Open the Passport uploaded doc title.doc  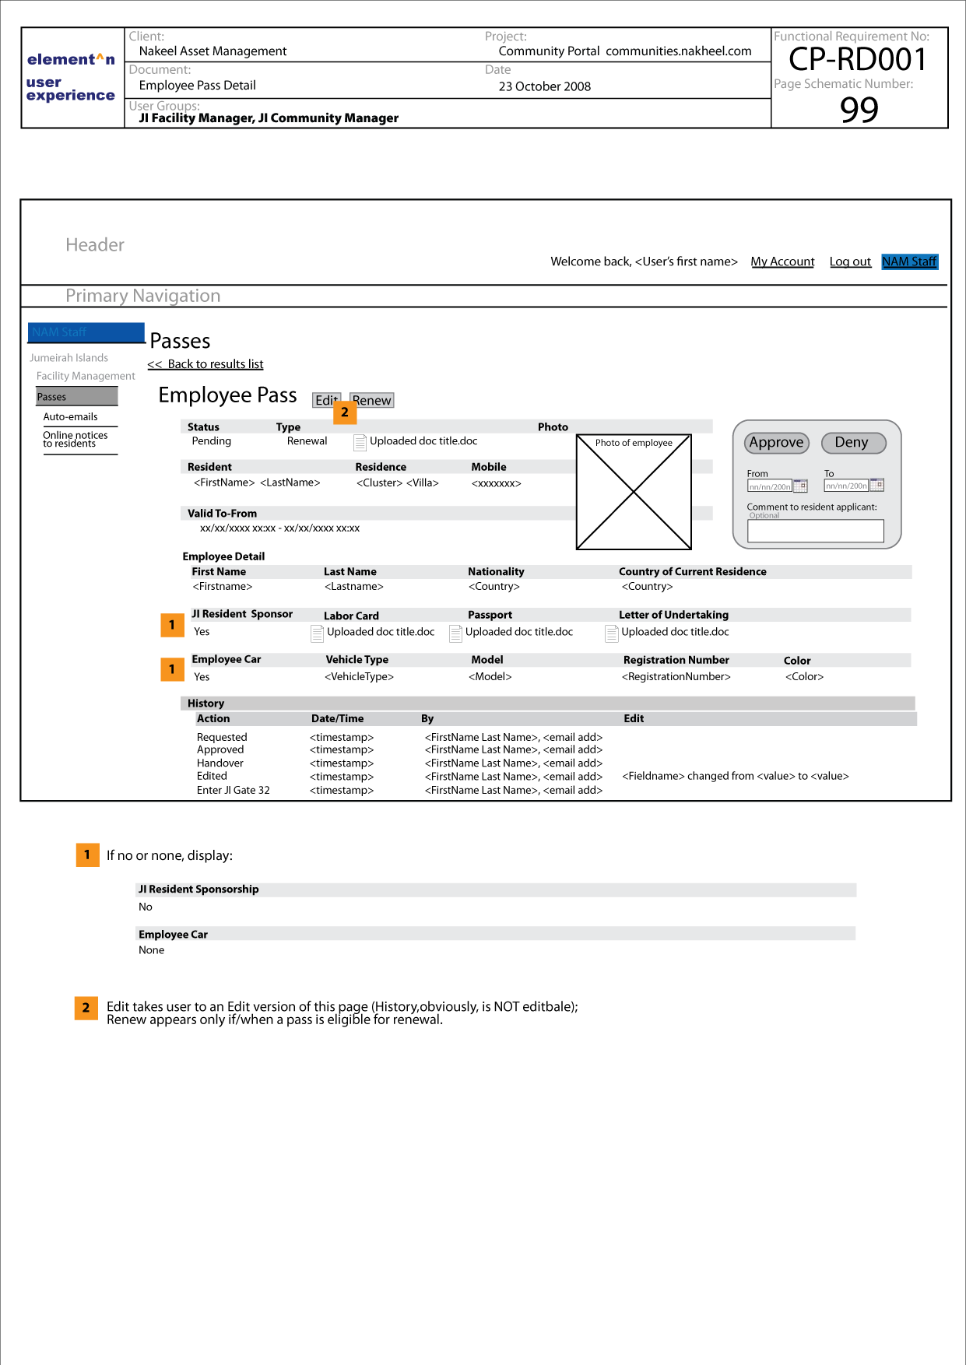519,632
